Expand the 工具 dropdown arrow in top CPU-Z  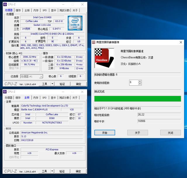coord(53,84)
